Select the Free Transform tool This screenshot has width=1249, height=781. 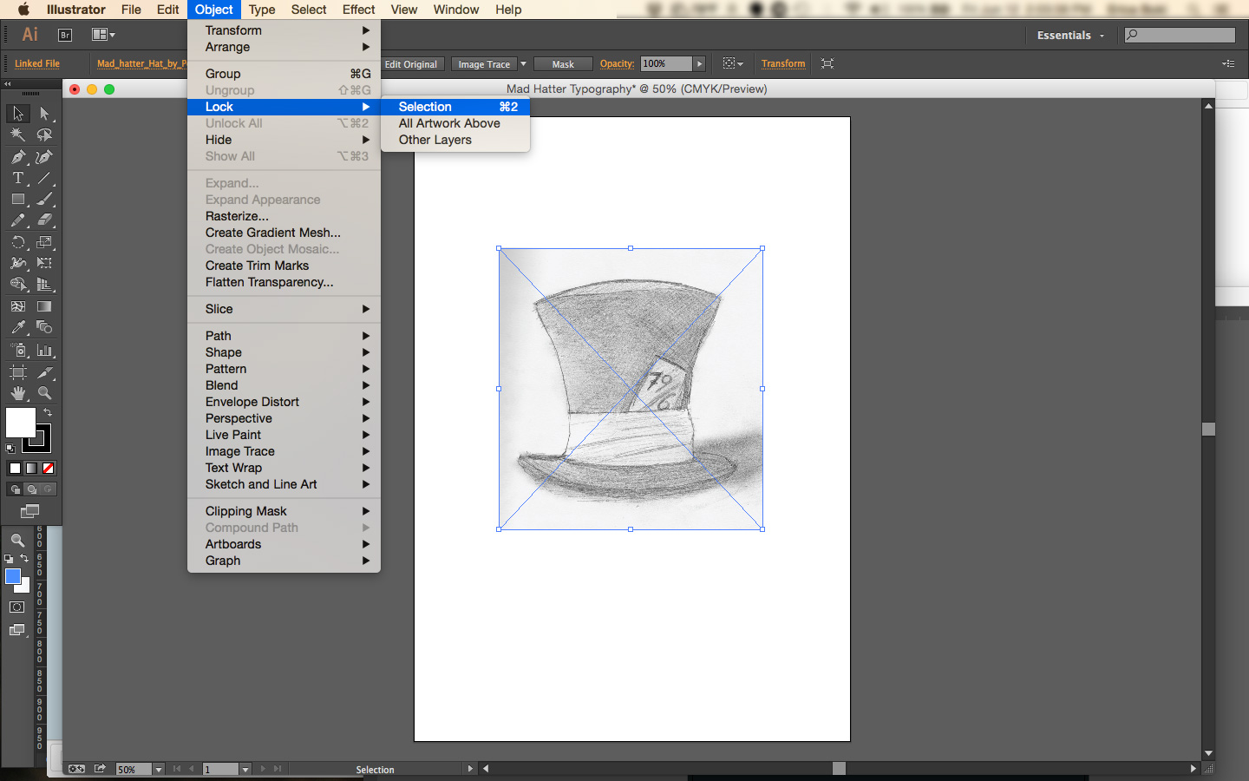[x=44, y=263]
